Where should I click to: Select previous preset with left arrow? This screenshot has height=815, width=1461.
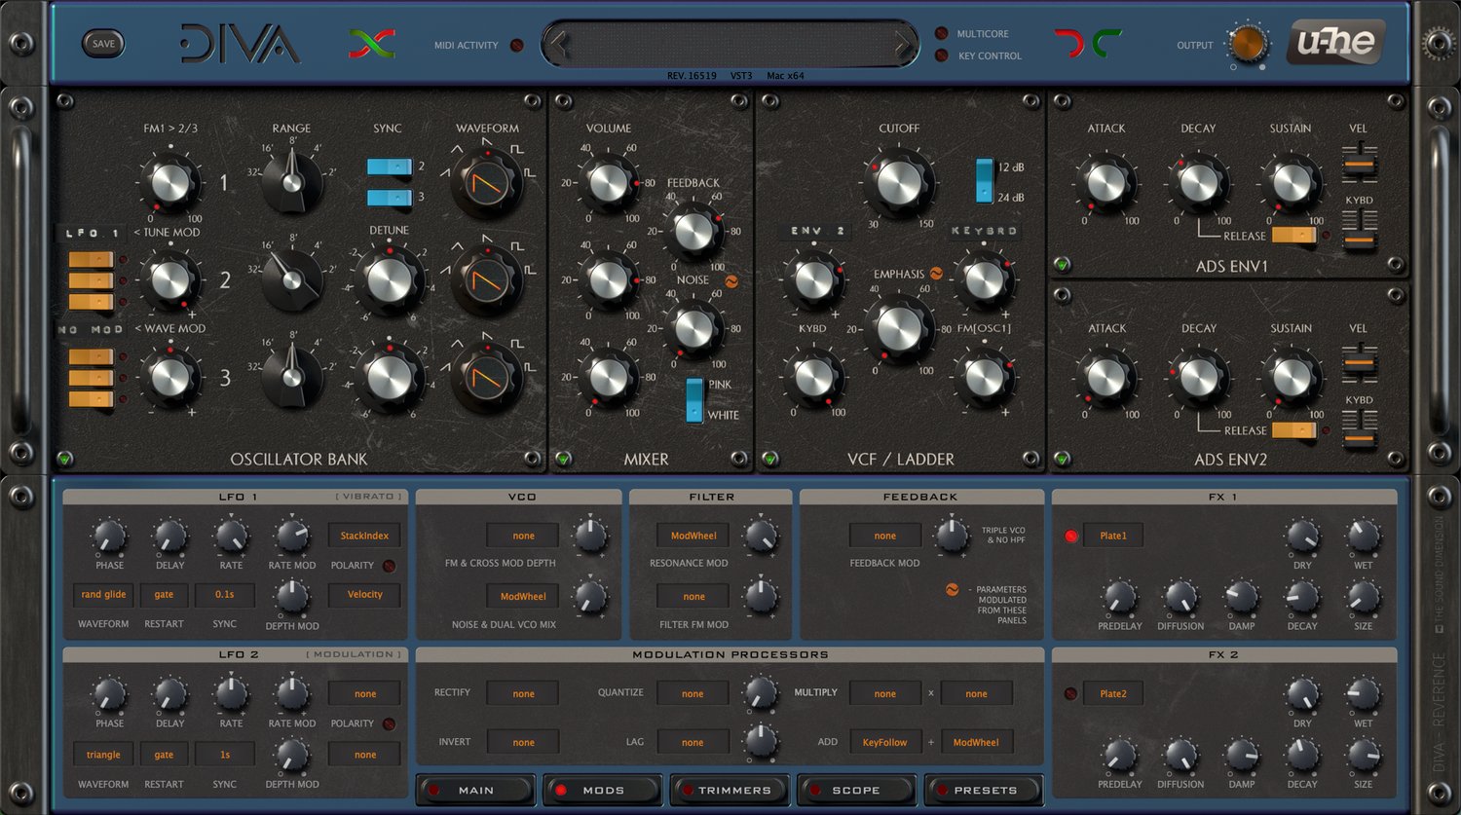[557, 44]
